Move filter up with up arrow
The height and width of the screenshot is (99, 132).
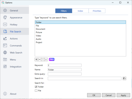43,60
